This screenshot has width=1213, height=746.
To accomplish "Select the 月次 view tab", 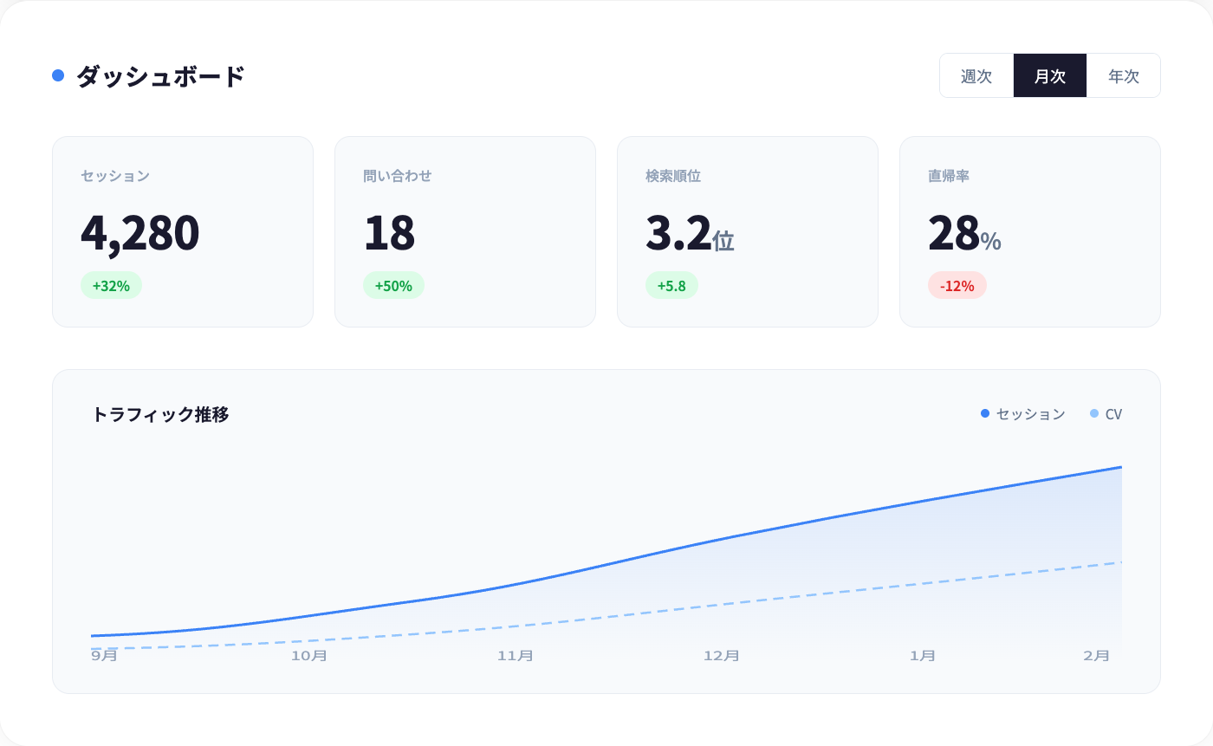I will coord(1050,76).
